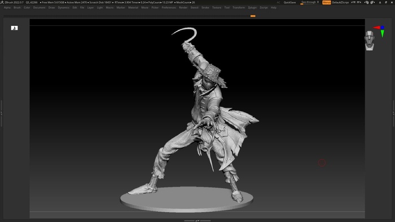Click the 'PolyCount 13.23 MP' status text
The height and width of the screenshot is (222, 395).
point(160,2)
